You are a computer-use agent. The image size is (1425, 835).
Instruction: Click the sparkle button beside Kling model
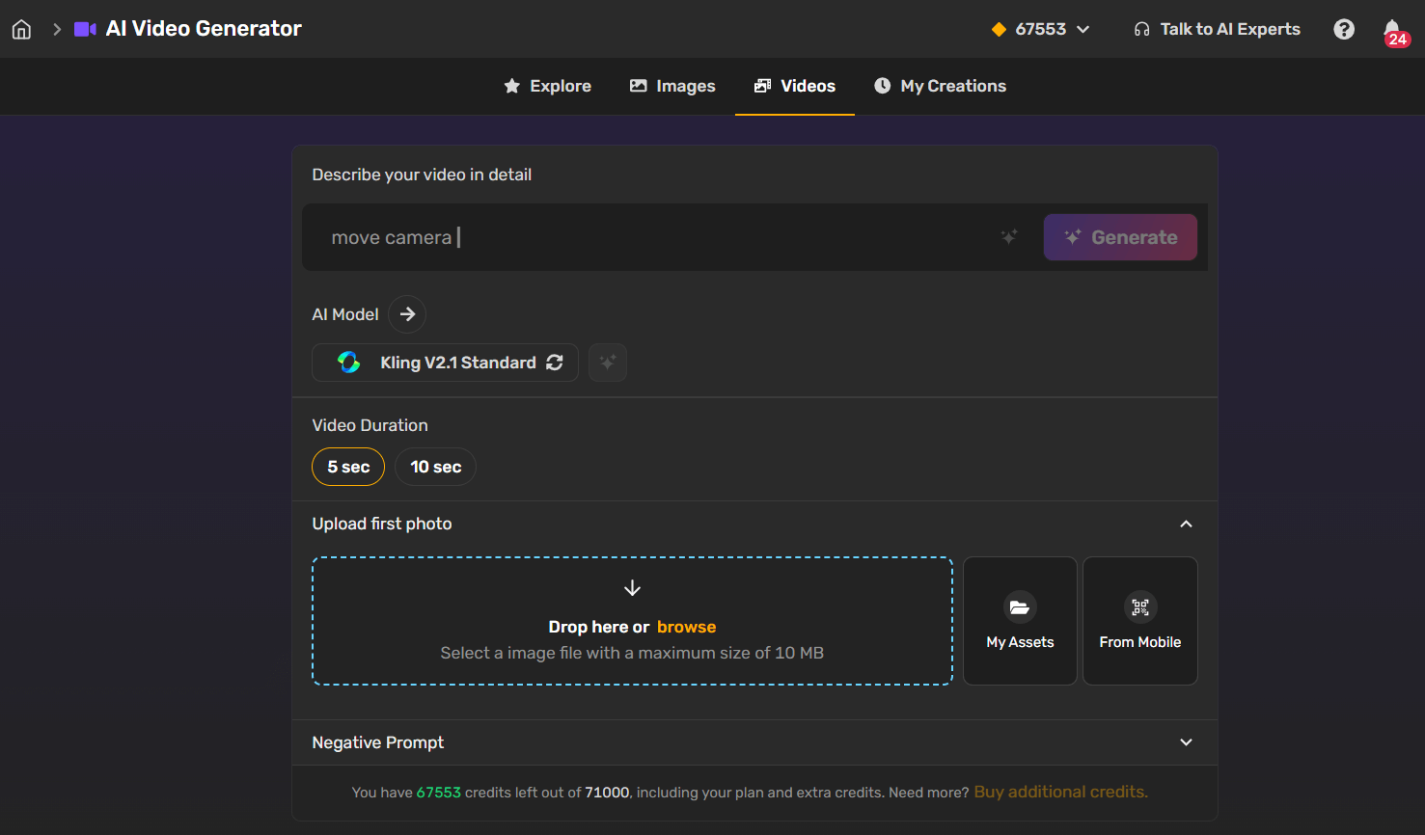click(x=608, y=363)
